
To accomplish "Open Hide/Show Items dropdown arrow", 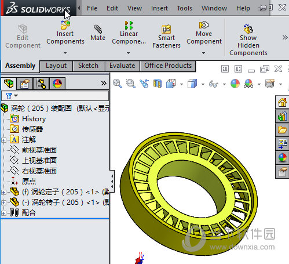I will click(x=224, y=84).
